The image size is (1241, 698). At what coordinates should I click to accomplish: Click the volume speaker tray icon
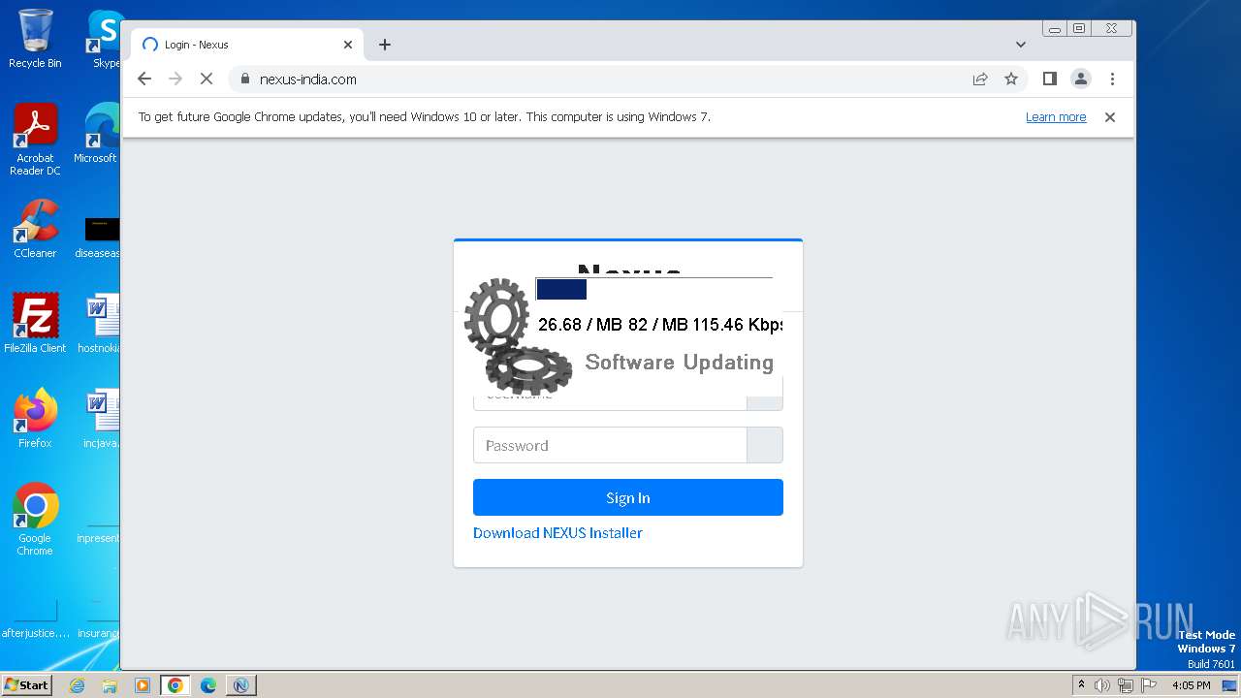click(x=1102, y=685)
